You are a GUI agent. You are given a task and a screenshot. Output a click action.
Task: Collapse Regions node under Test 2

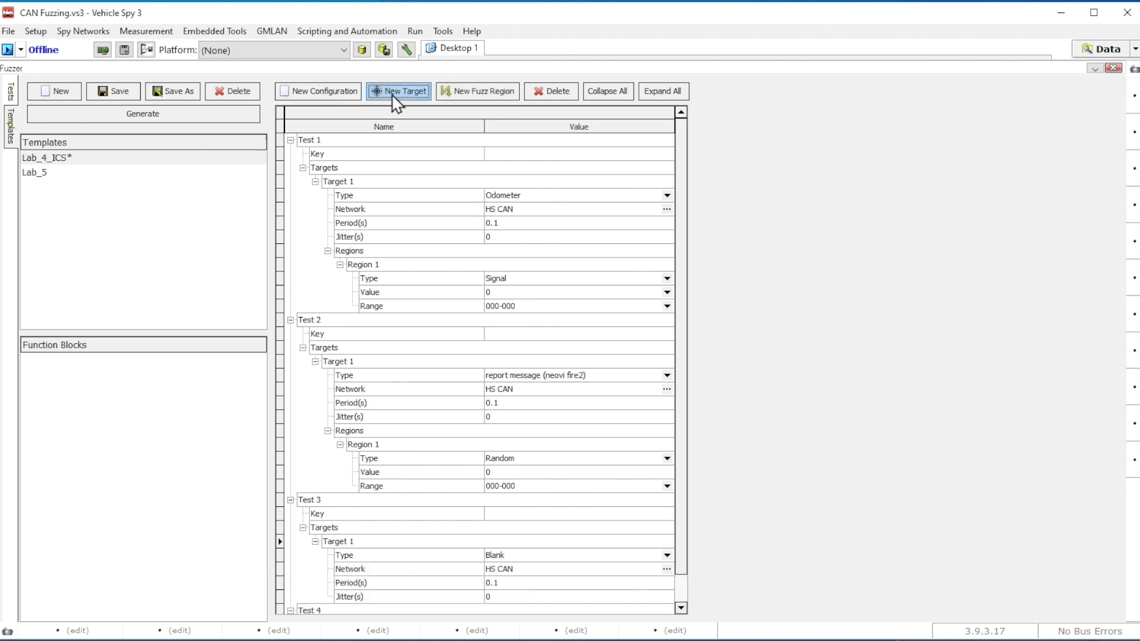coord(328,431)
